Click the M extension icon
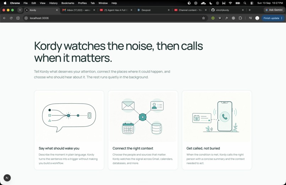 220,18
